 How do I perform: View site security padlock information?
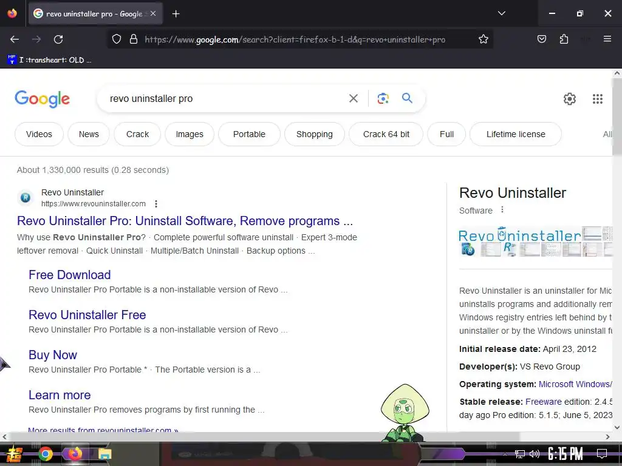[134, 39]
